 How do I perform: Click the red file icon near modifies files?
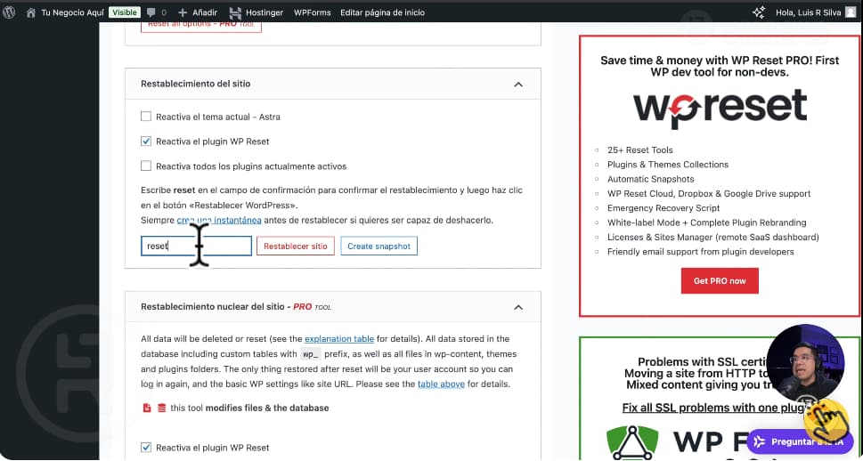[147, 408]
